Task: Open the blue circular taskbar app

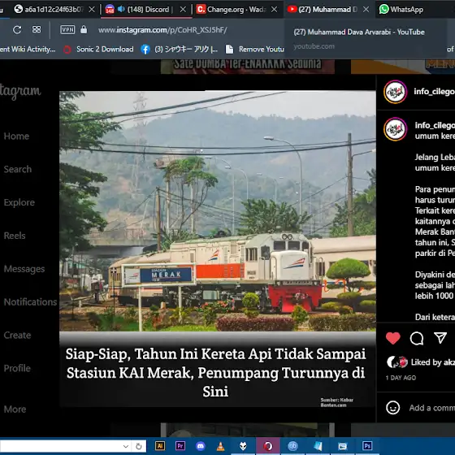Action: [292, 446]
